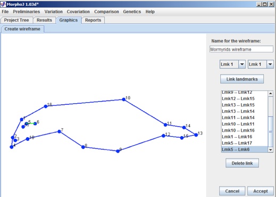This screenshot has height=197, width=276.
Task: Open the Covariation menu
Action: 78,12
